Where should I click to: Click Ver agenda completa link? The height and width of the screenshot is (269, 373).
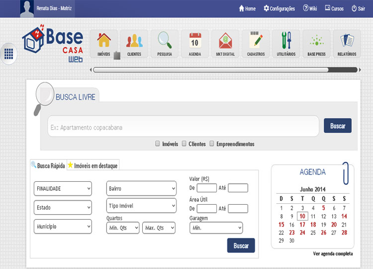pyautogui.click(x=333, y=254)
